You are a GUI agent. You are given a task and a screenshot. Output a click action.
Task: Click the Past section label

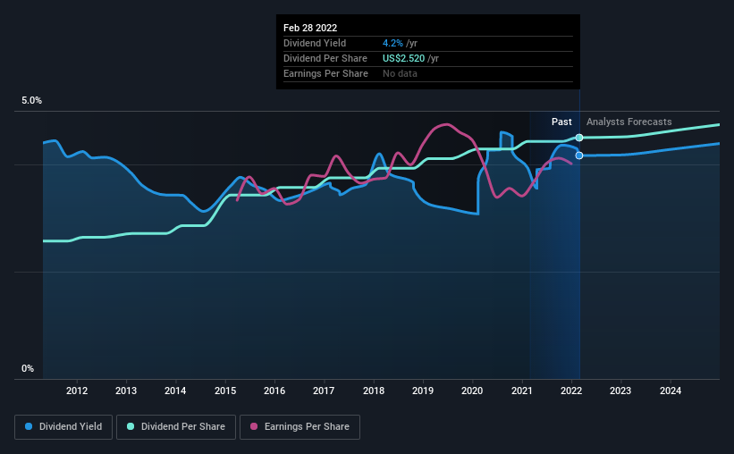click(x=561, y=122)
